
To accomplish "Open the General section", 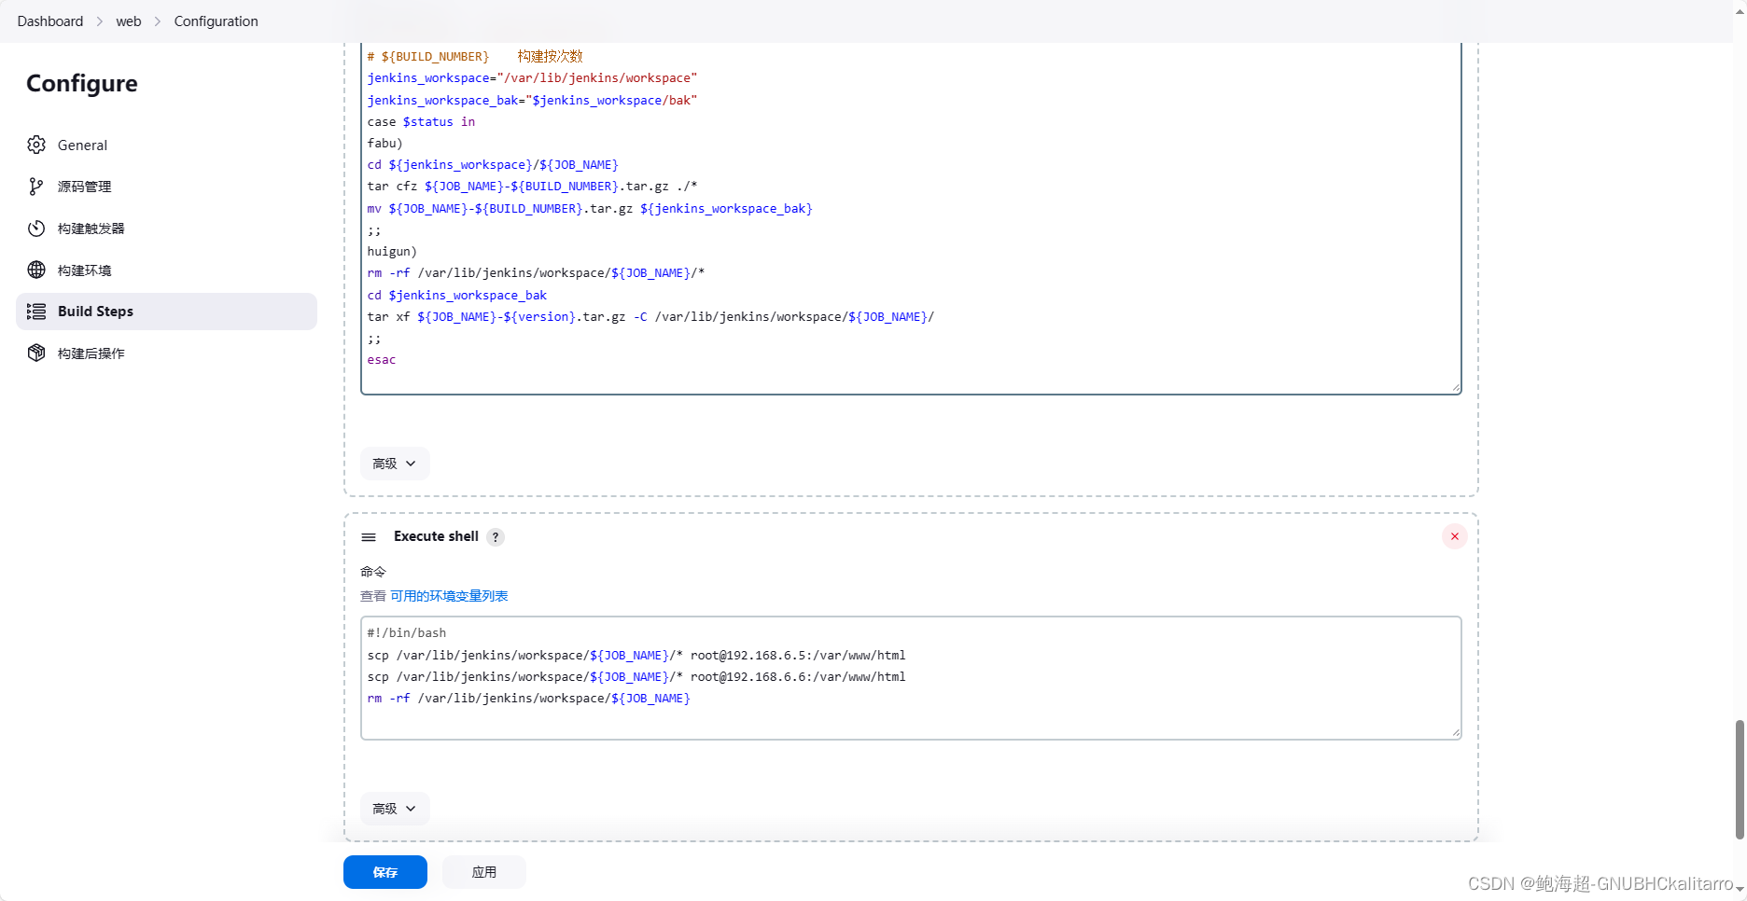I will click(166, 145).
